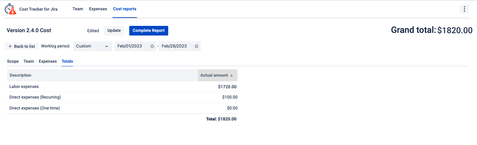Switch to the Scope tab
This screenshot has width=477, height=145.
(13, 61)
